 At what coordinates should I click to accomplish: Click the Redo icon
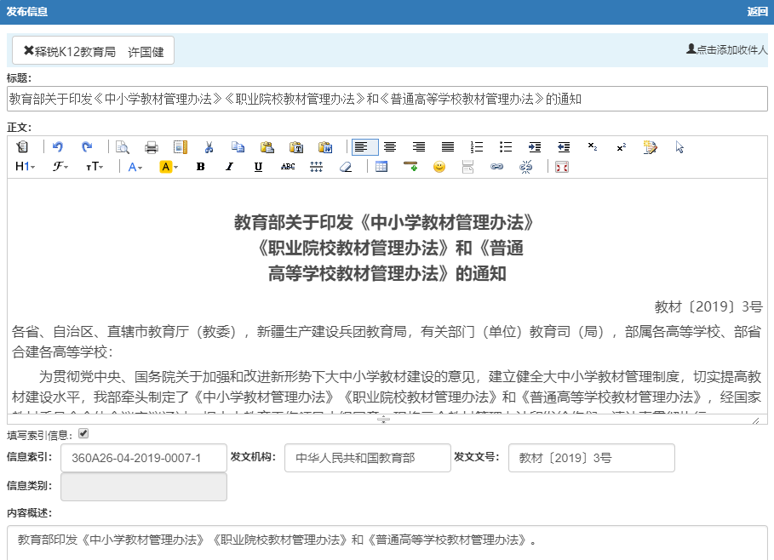(86, 146)
